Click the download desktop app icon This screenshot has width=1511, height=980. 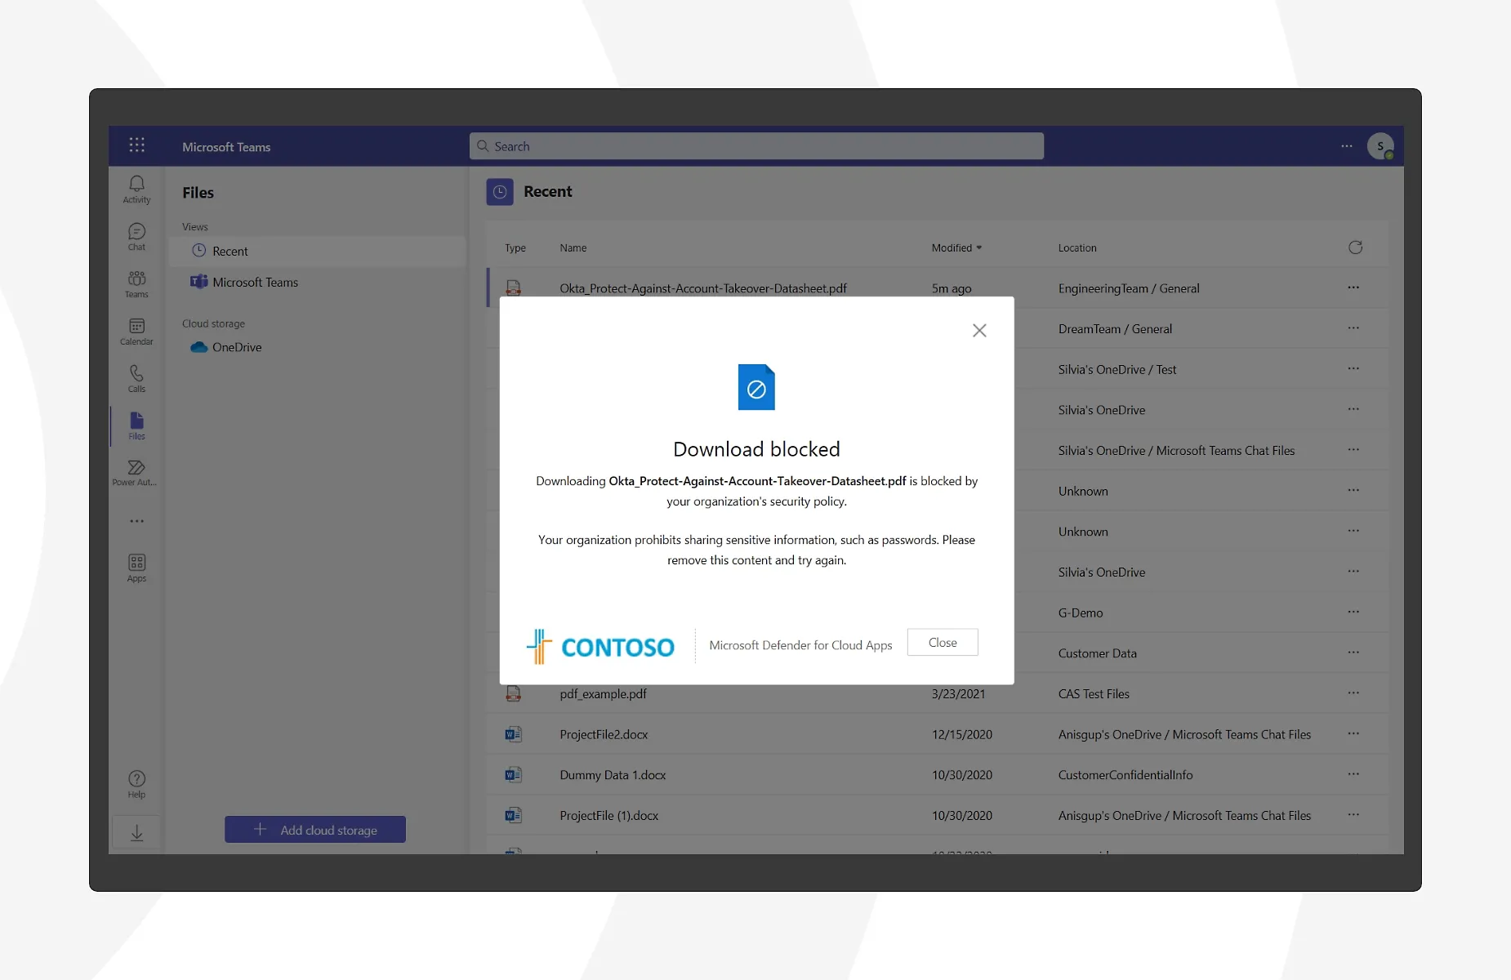click(x=136, y=833)
